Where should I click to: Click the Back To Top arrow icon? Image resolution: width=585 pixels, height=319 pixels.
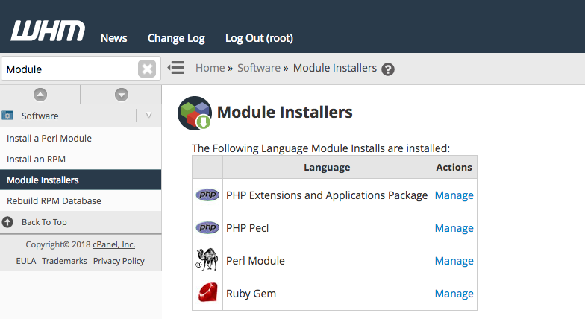[8, 222]
